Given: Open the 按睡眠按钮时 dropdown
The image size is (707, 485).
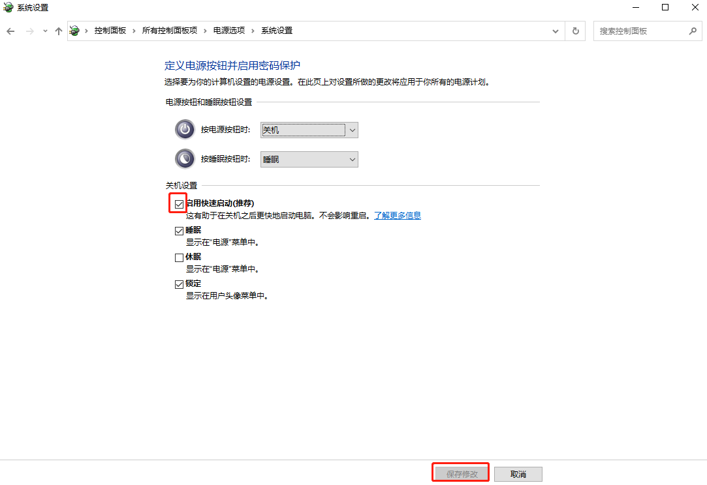Looking at the screenshot, I should 309,160.
